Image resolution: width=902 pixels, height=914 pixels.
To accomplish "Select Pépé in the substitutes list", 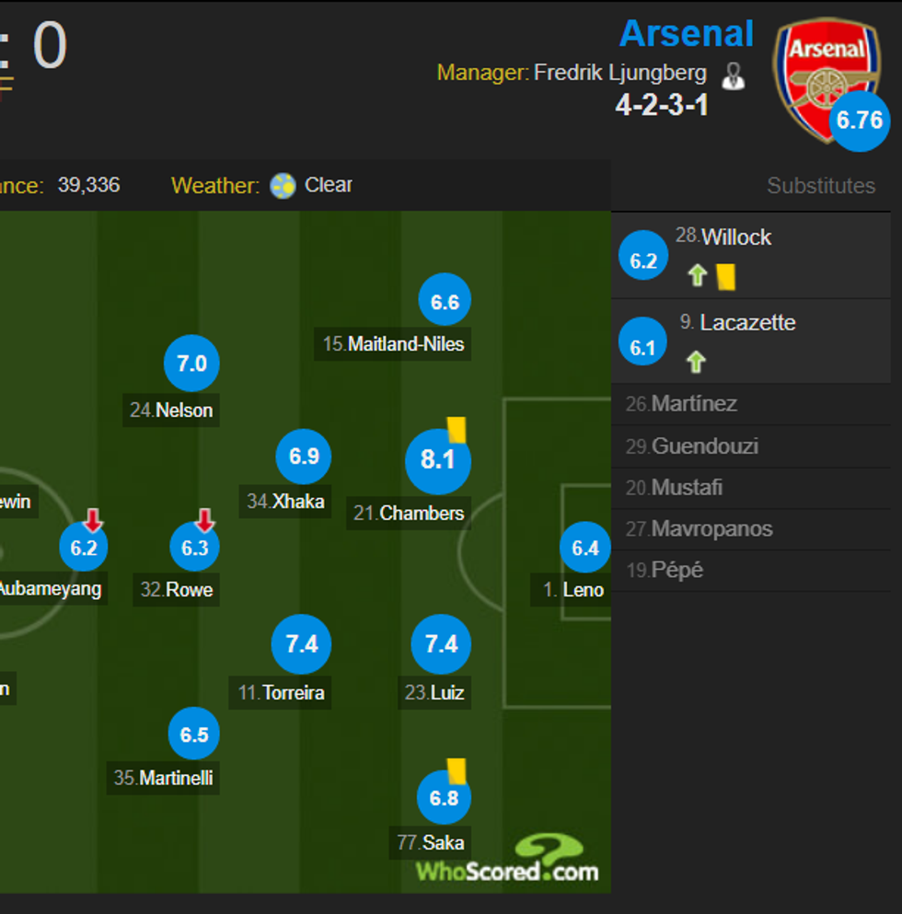I will 676,570.
